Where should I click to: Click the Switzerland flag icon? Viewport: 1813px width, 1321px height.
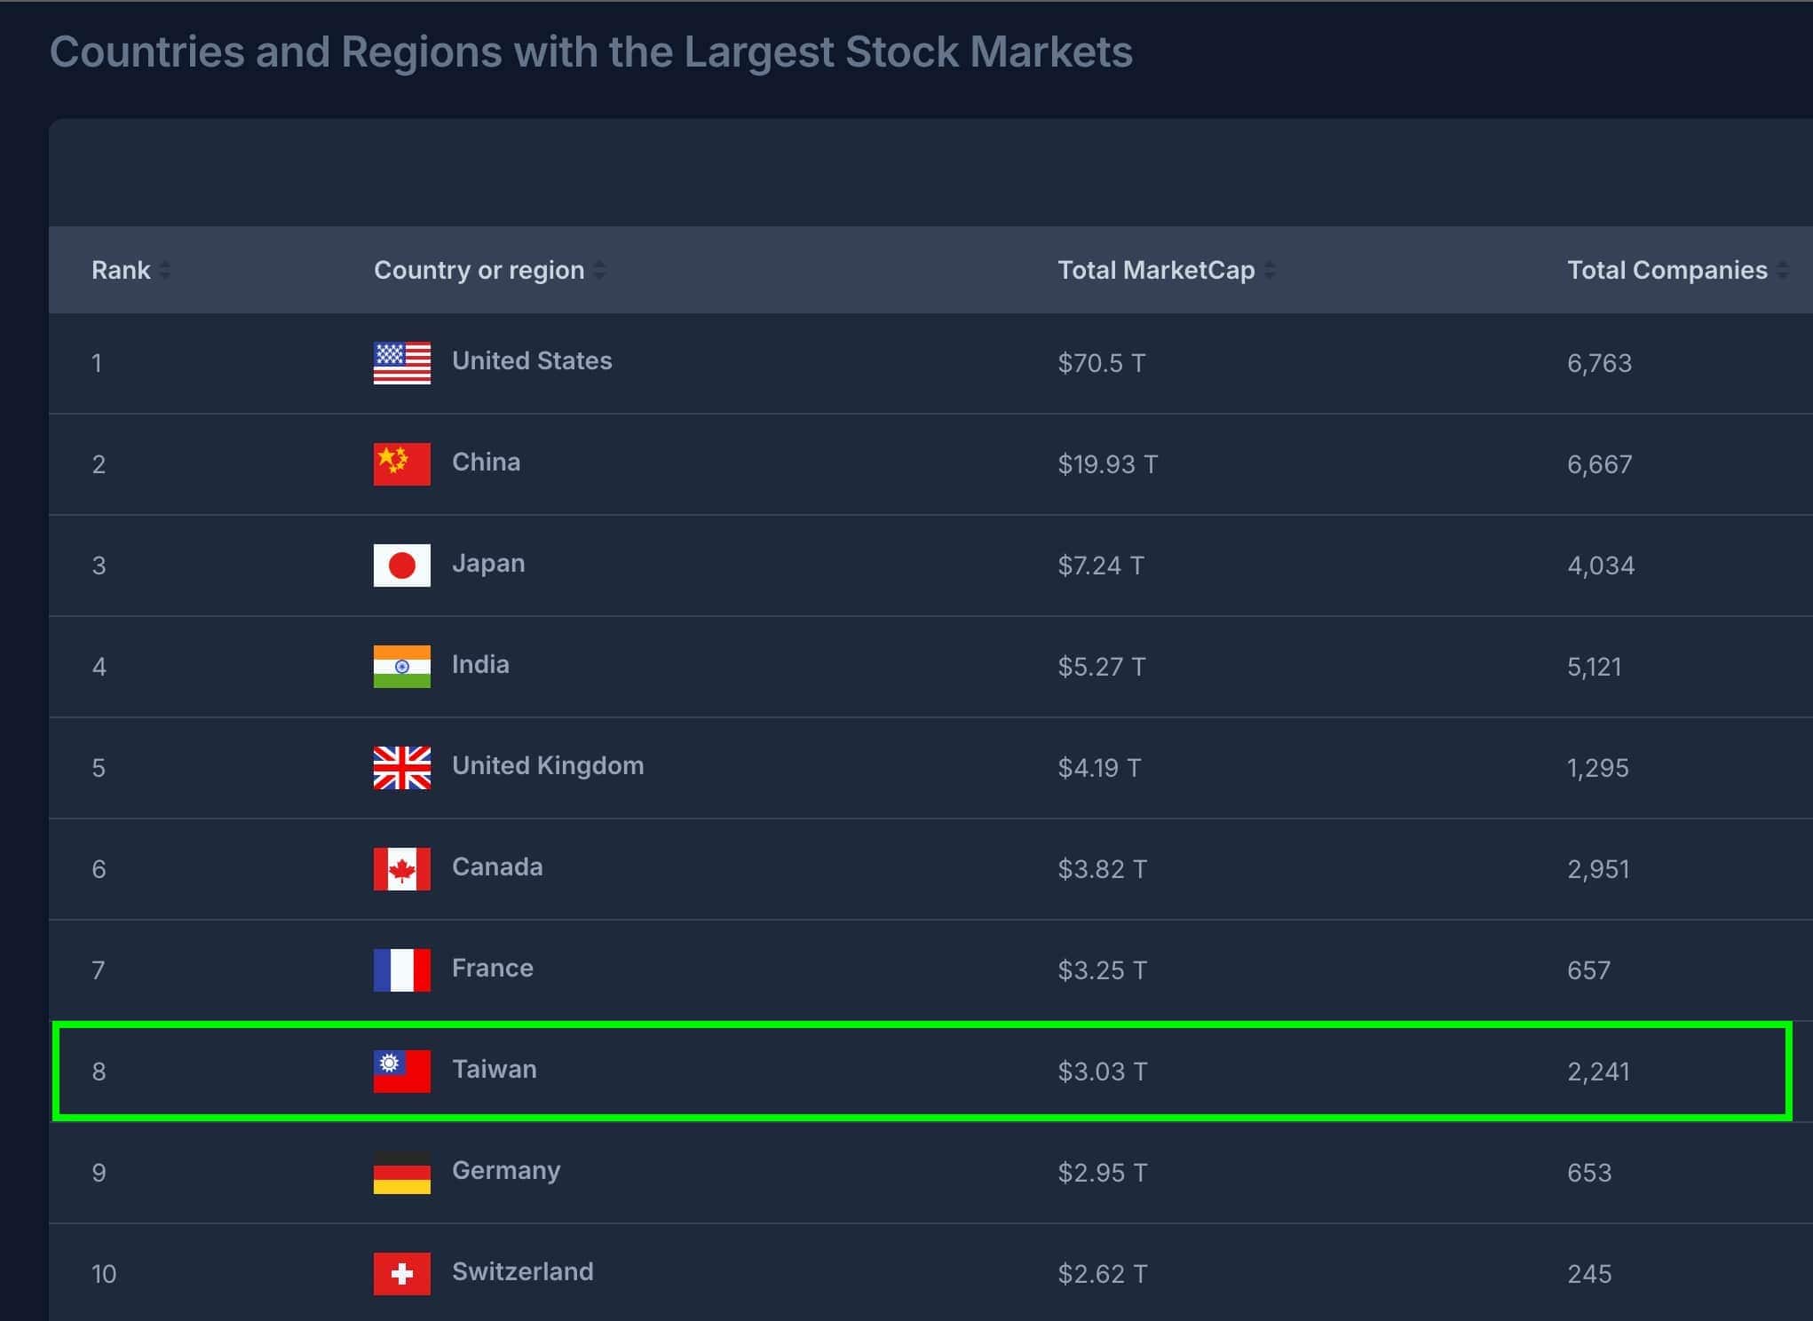click(x=401, y=1274)
